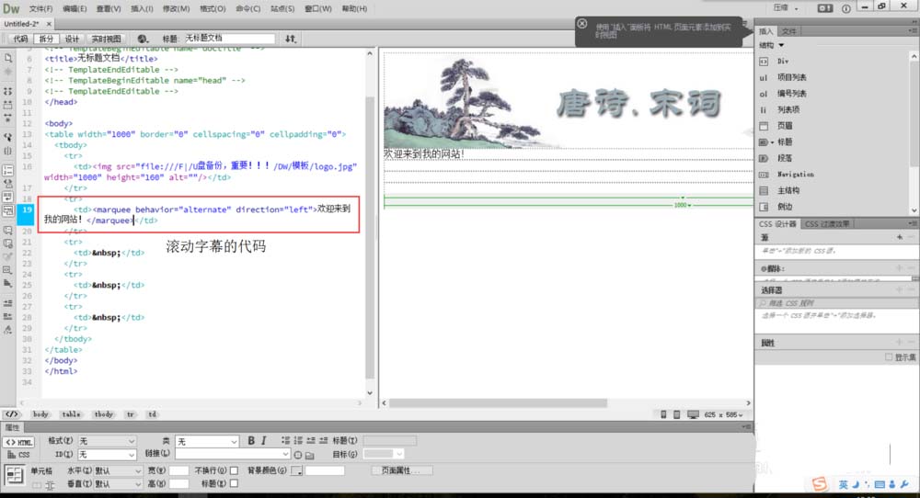Close the insert panel hint notification
Viewport: 920px width, 498px height.
[582, 24]
